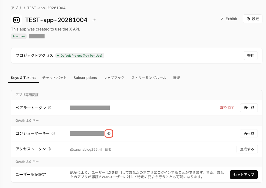Screen dimensions: 266x188
Task: Click the ユーザー認証設定 label
Action: click(x=31, y=175)
